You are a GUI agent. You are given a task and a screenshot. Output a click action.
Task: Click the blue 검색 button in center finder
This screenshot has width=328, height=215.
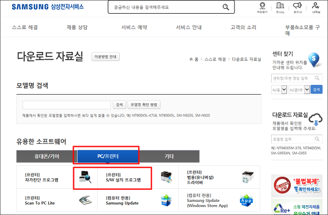317,89
